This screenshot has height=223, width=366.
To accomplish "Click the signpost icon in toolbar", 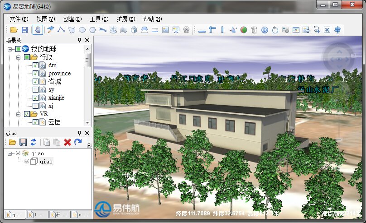I will tap(337, 30).
